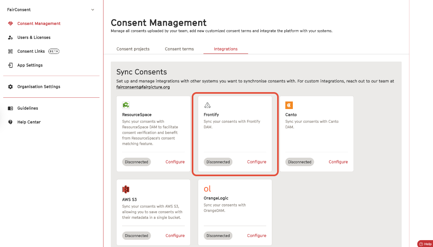This screenshot has width=433, height=247.
Task: Click the Frontify card title
Action: (211, 115)
